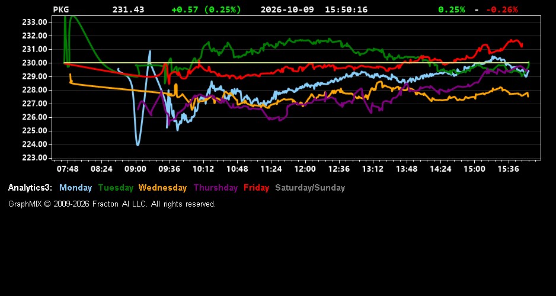
Task: Select the Tuesday legend entry
Action: click(x=116, y=188)
